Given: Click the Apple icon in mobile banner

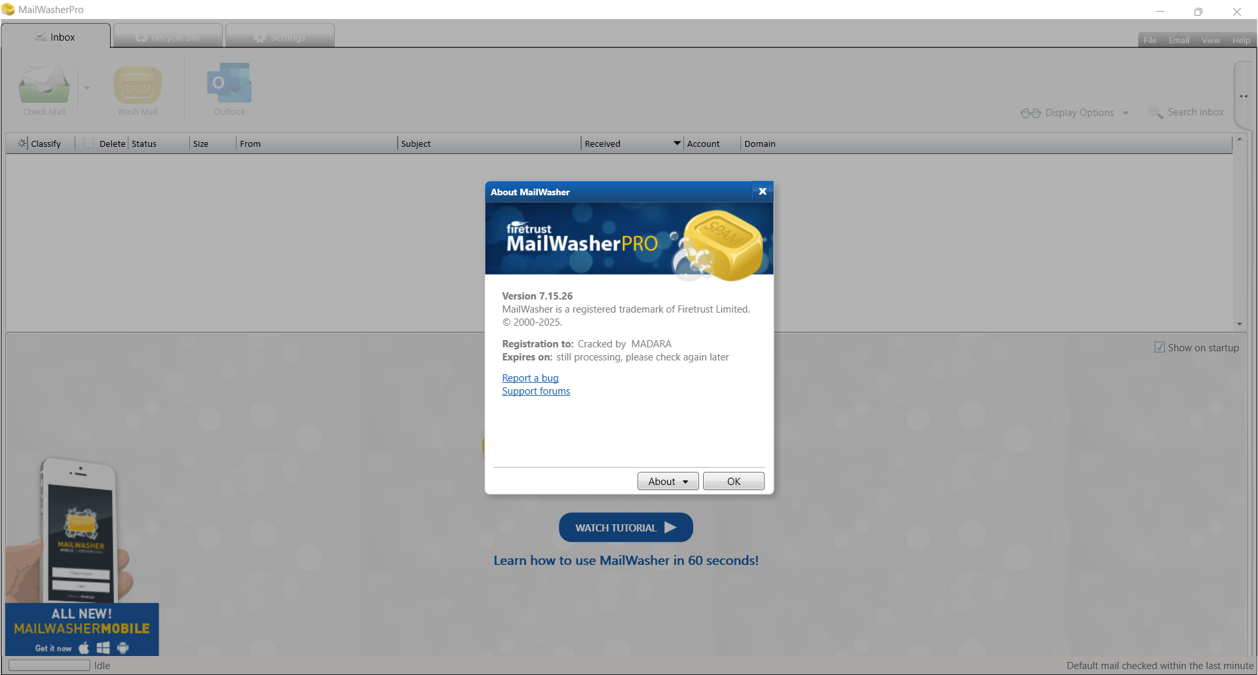Looking at the screenshot, I should tap(84, 648).
